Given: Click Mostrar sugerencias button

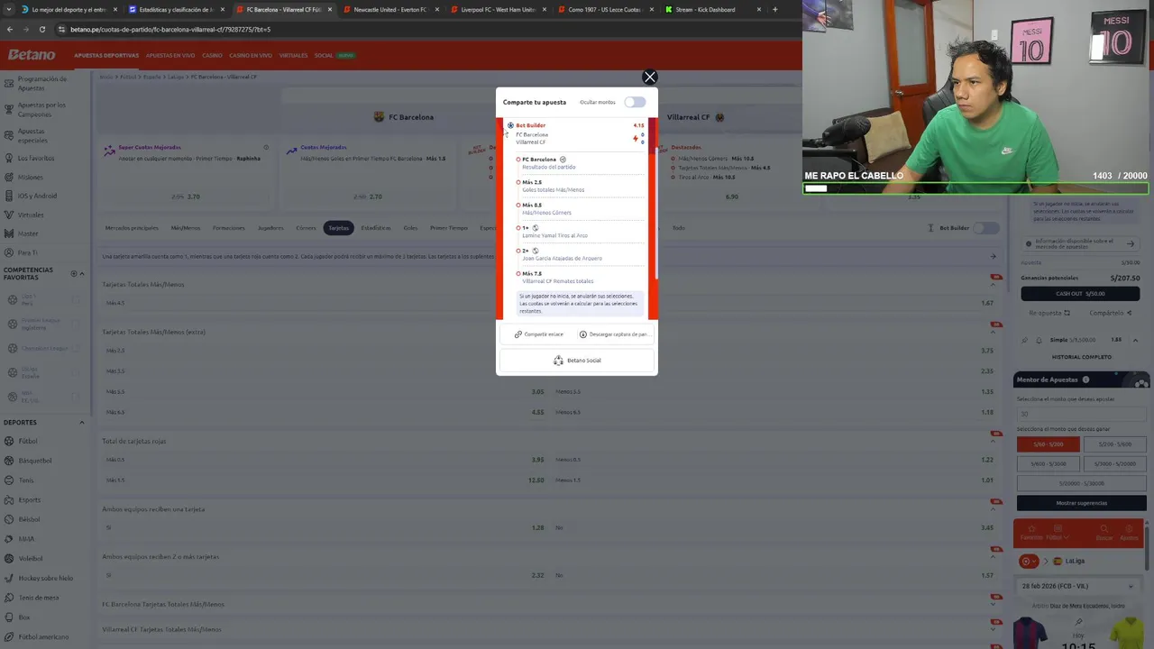Looking at the screenshot, I should [1081, 503].
